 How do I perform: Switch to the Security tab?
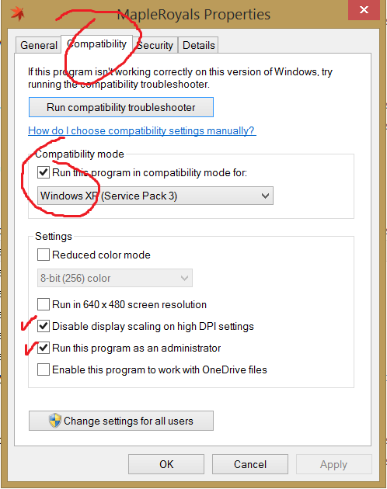(155, 45)
